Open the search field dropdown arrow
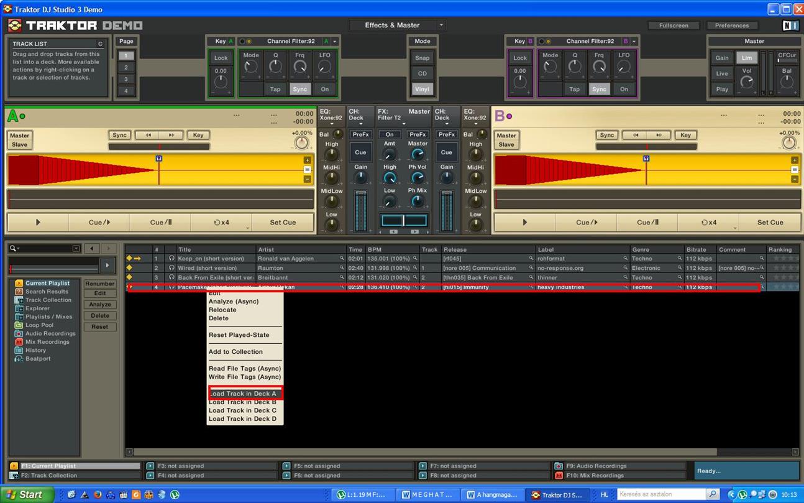Viewport: 804px width, 503px height. 76,249
